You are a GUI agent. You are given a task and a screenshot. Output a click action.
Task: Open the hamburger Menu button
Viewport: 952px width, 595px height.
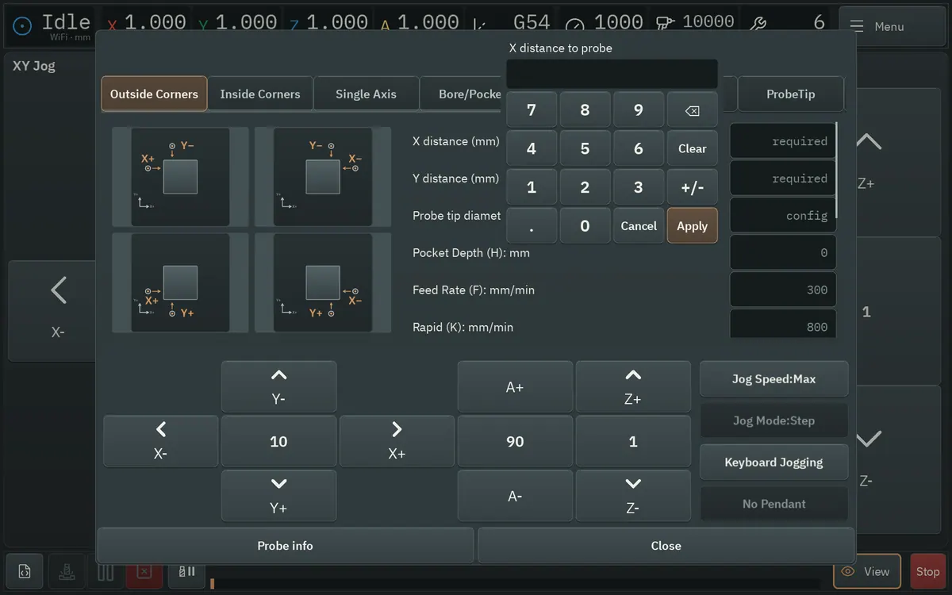pos(892,26)
